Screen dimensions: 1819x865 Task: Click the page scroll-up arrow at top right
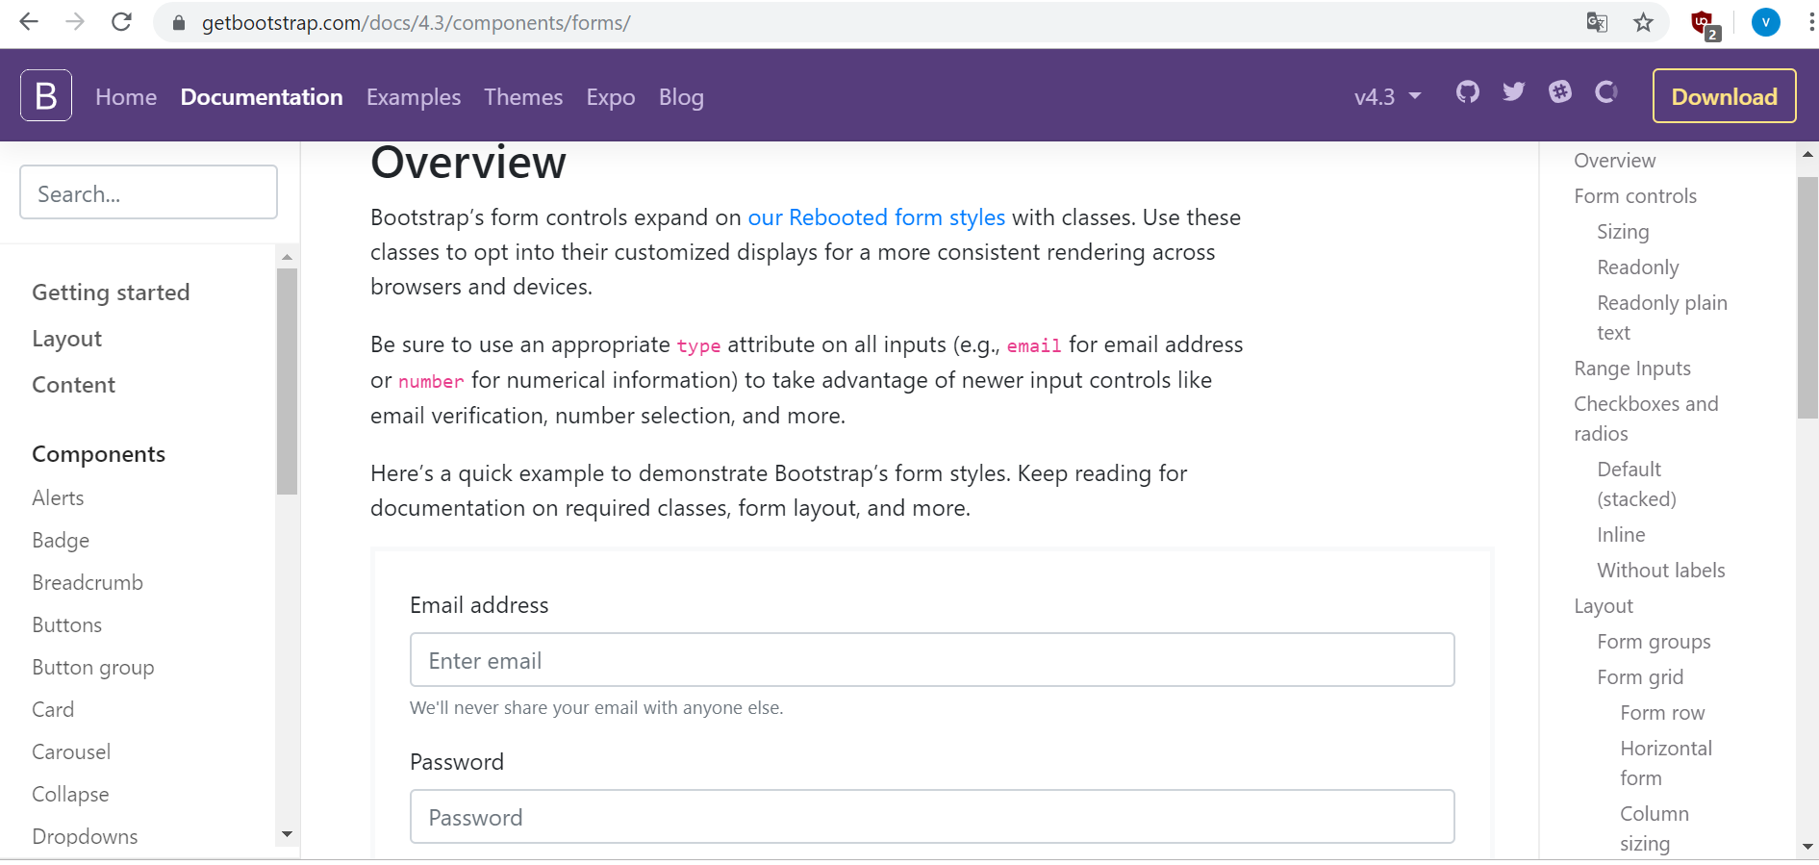[1807, 154]
